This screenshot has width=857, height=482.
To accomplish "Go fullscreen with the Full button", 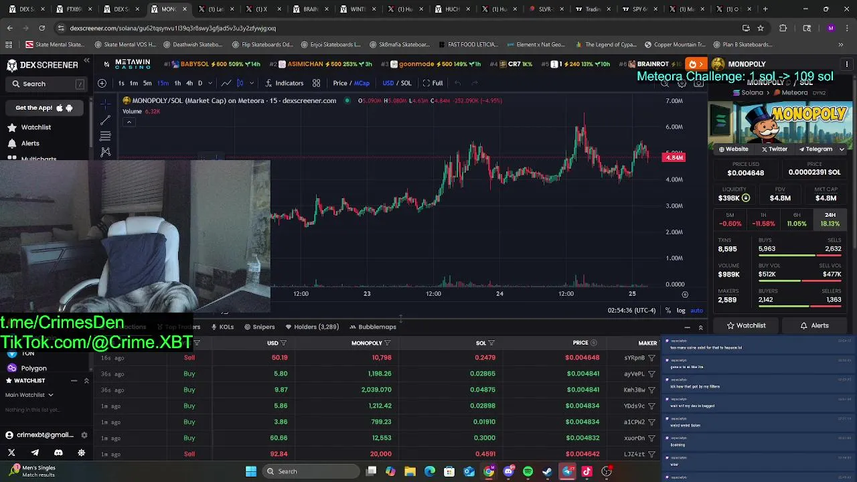I will 433,83.
